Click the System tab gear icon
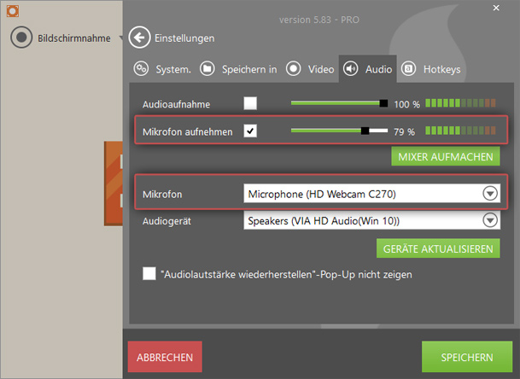Image resolution: width=520 pixels, height=379 pixels. point(141,69)
